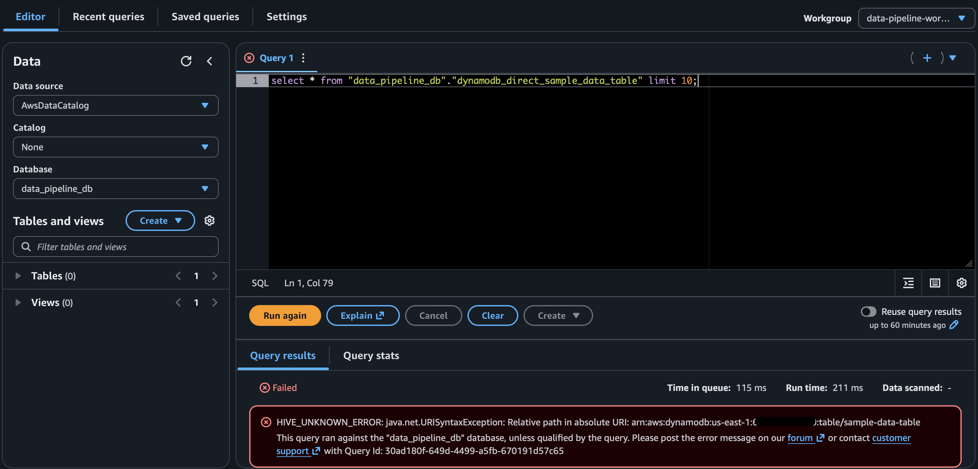The image size is (978, 469).
Task: Refresh the Data panel
Action: coord(186,61)
